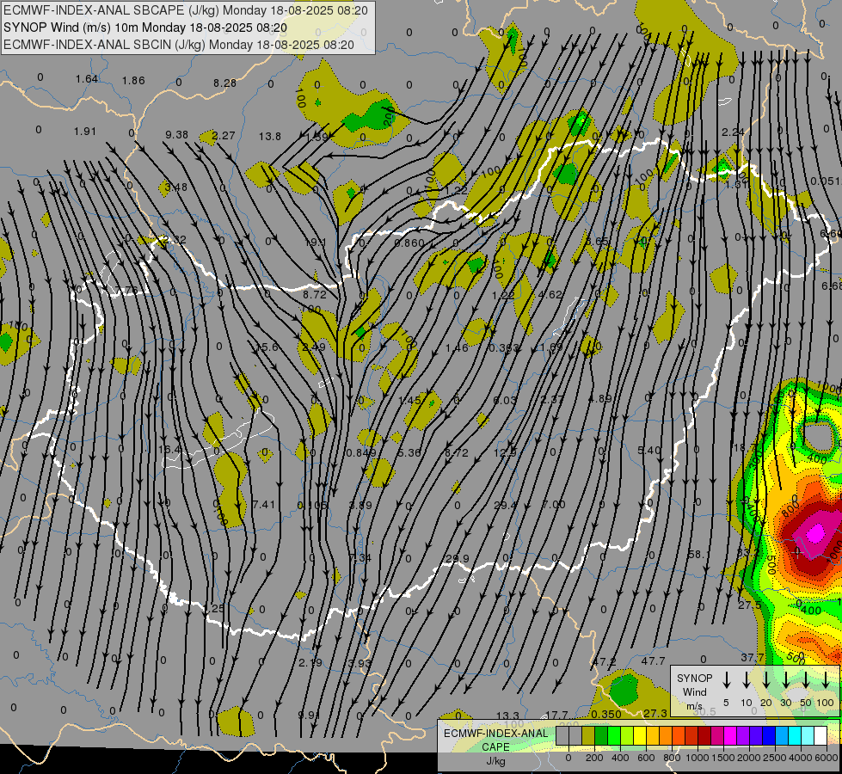Click the map value 27.3

coord(655,713)
